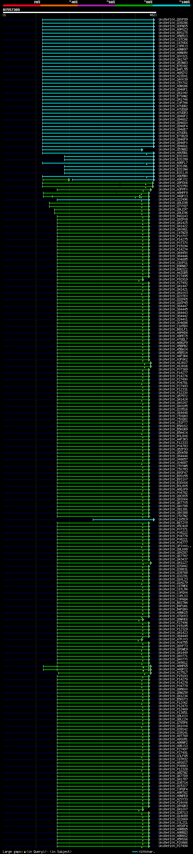
Task: Select the truncated UniRef100_UPI000.. label
Action: pyautogui.click(x=175, y=546)
